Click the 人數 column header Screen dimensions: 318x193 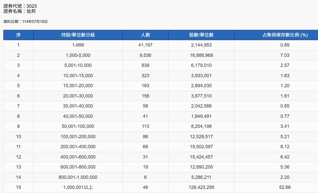(x=145, y=35)
